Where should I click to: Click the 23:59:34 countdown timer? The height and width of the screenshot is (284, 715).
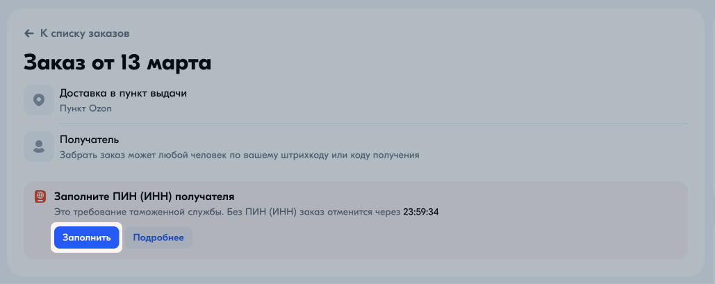point(421,212)
